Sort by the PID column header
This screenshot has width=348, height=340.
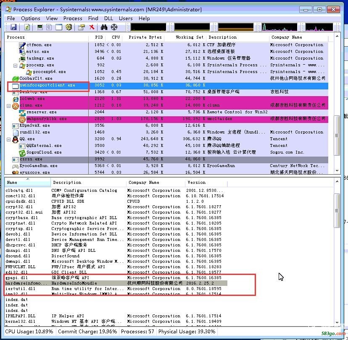tap(97, 37)
